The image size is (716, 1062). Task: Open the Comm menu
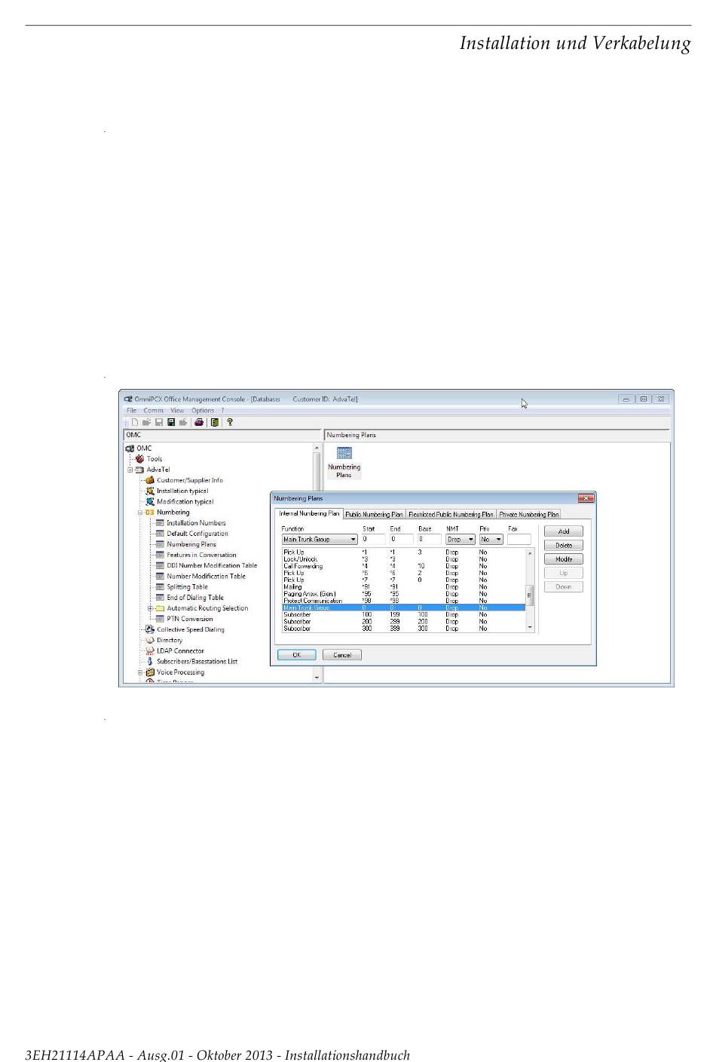[154, 411]
